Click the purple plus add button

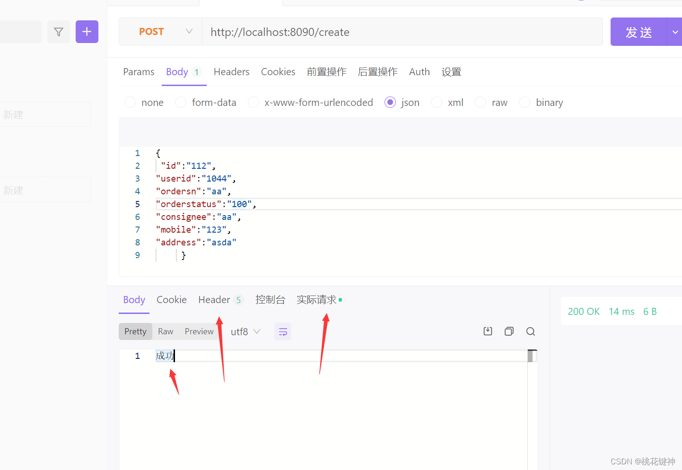87,32
